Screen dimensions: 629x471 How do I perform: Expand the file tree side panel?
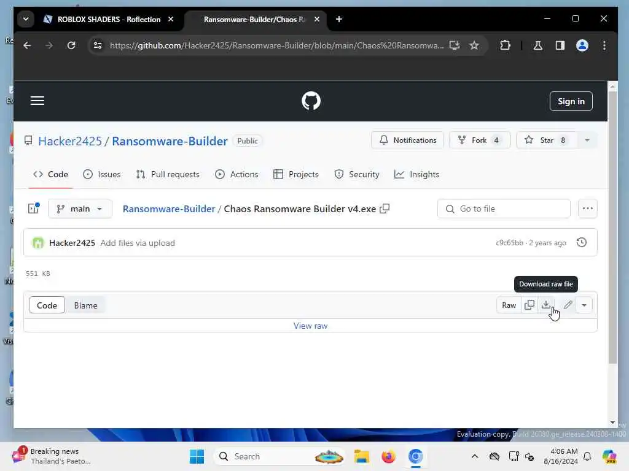click(x=34, y=209)
